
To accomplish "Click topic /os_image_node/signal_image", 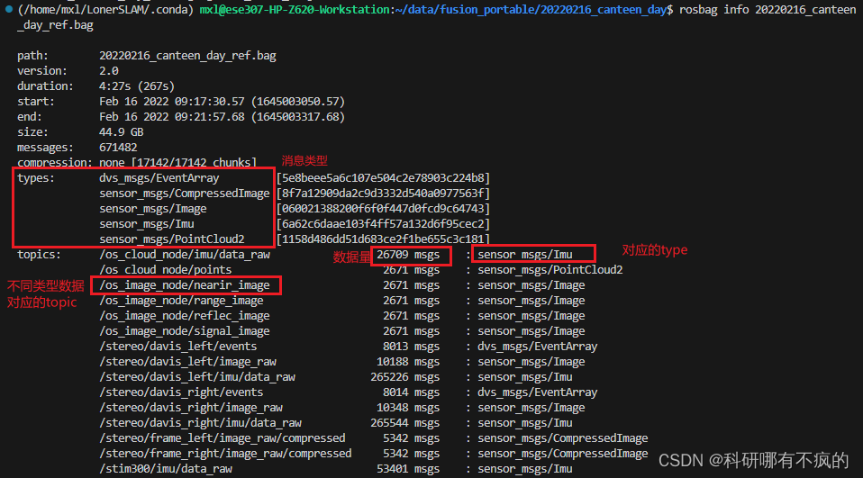I will (x=185, y=331).
